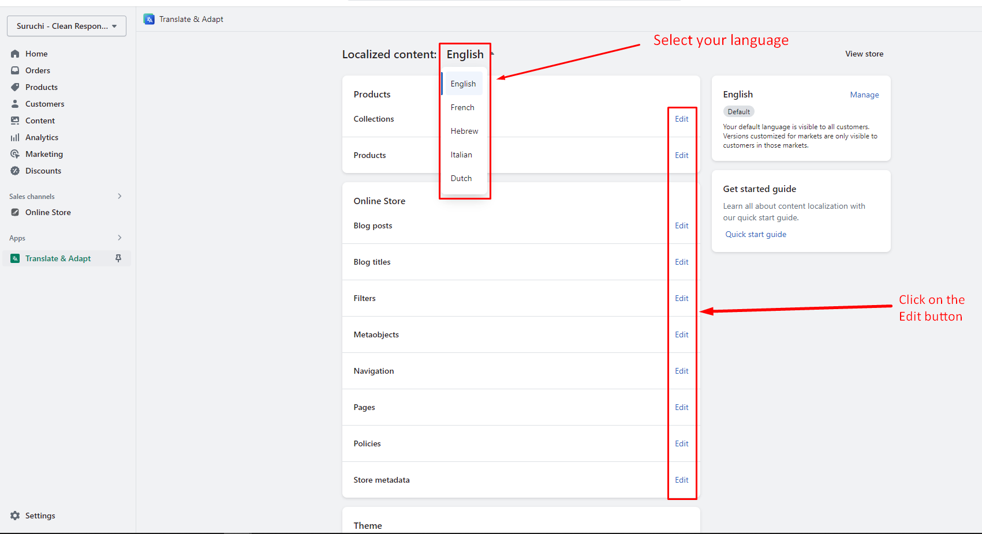The image size is (982, 534).
Task: Expand the Sales channels section
Action: [x=120, y=196]
